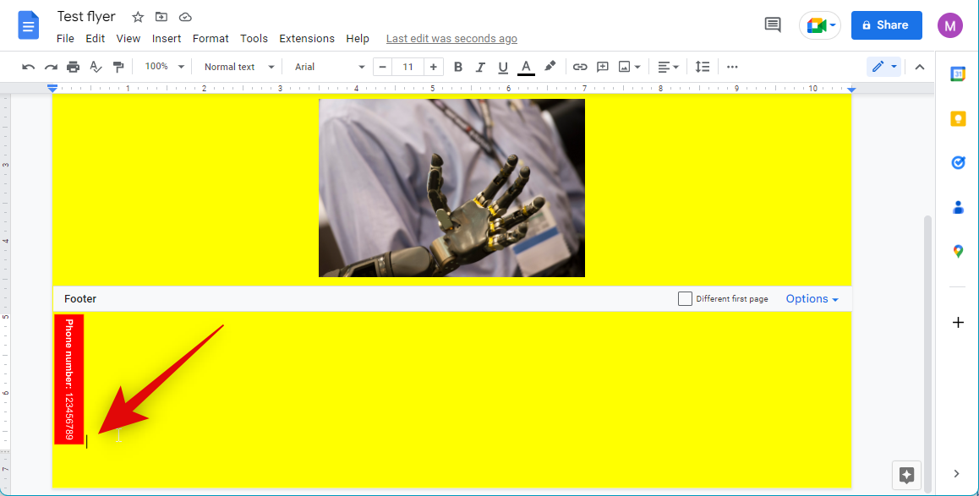The height and width of the screenshot is (496, 979).
Task: Click the print icon in toolbar
Action: click(74, 67)
